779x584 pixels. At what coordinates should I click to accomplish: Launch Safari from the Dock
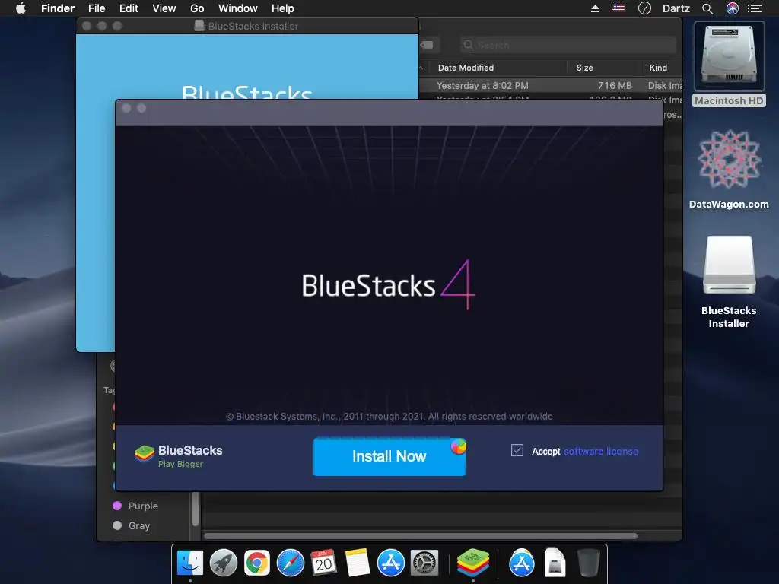(290, 563)
